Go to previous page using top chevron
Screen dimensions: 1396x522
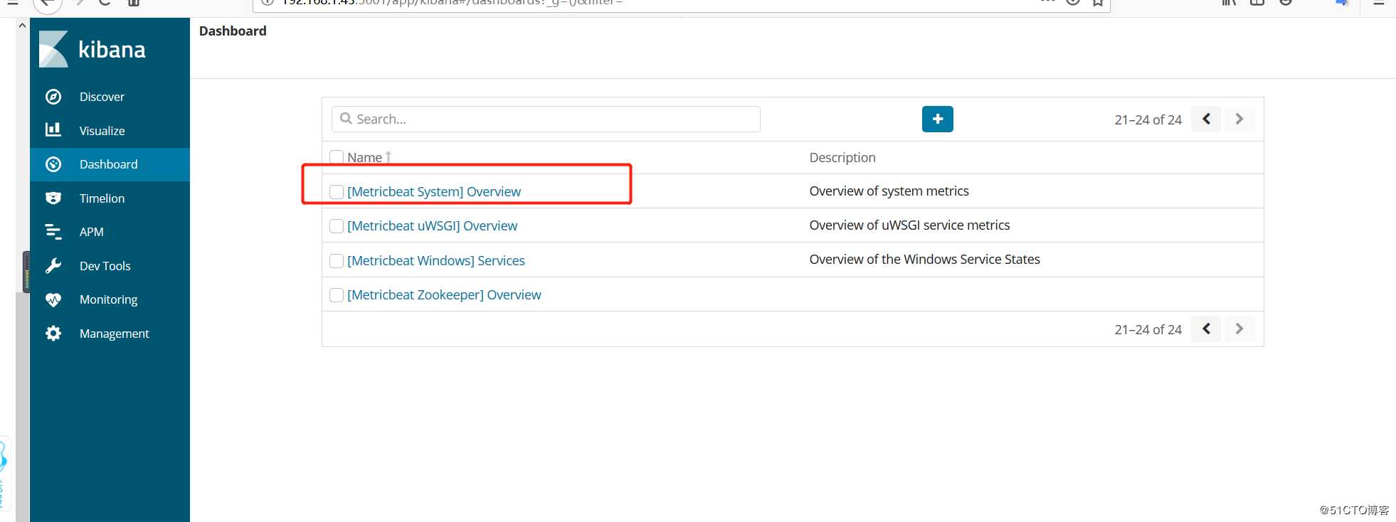[x=1206, y=119]
